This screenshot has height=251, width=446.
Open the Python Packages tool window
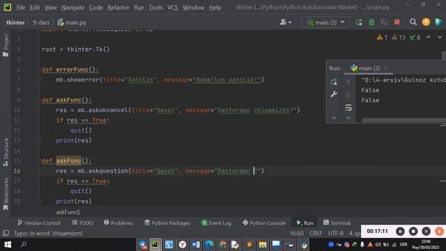(x=167, y=223)
